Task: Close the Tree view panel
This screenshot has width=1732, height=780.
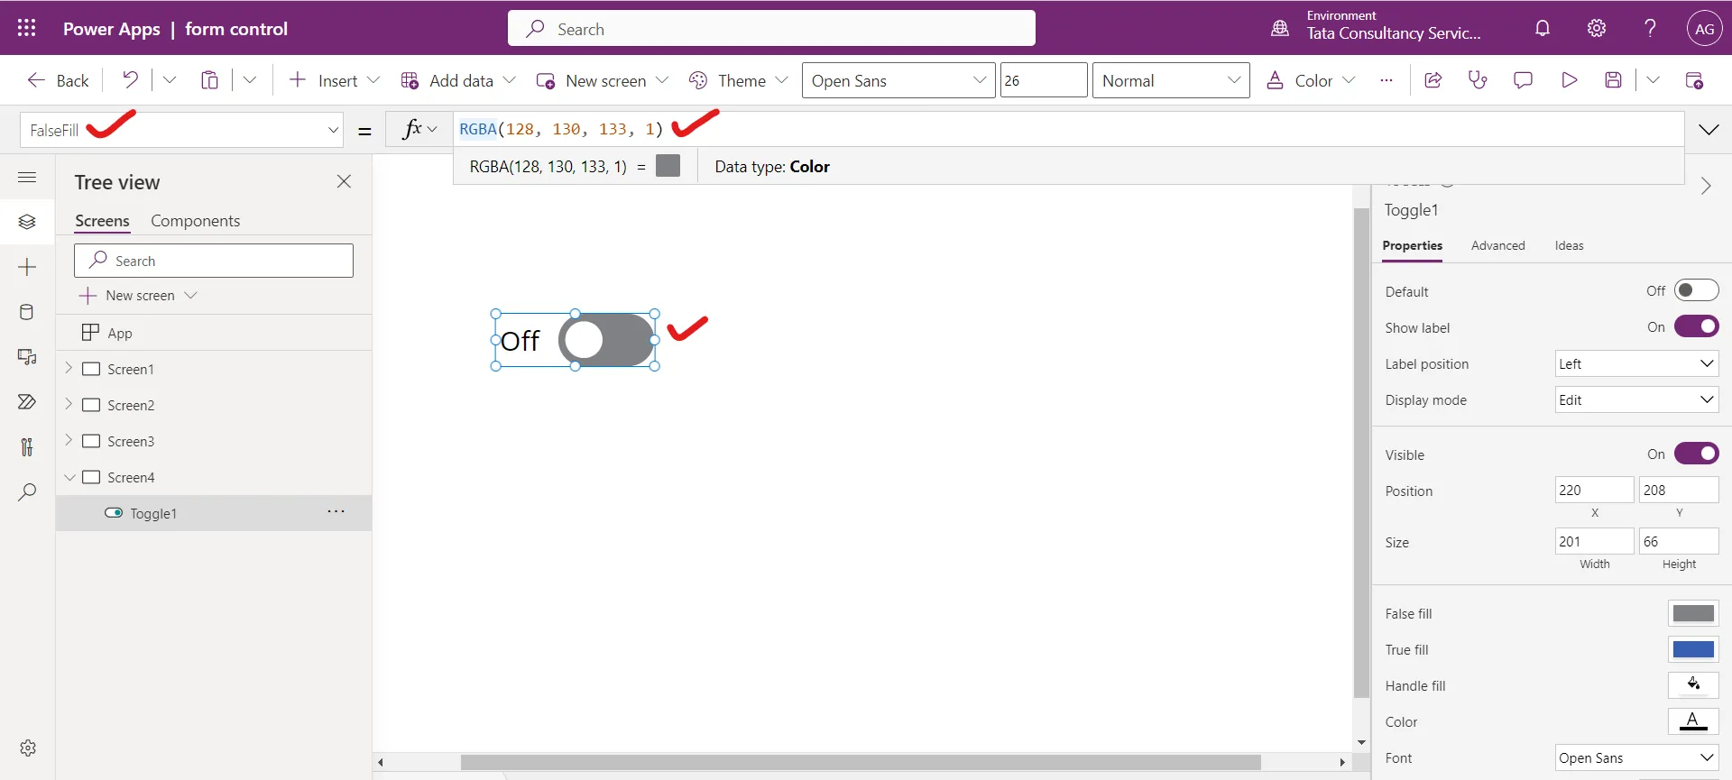Action: tap(344, 181)
